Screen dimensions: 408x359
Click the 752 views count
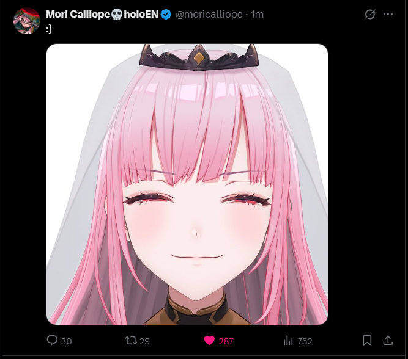click(305, 341)
